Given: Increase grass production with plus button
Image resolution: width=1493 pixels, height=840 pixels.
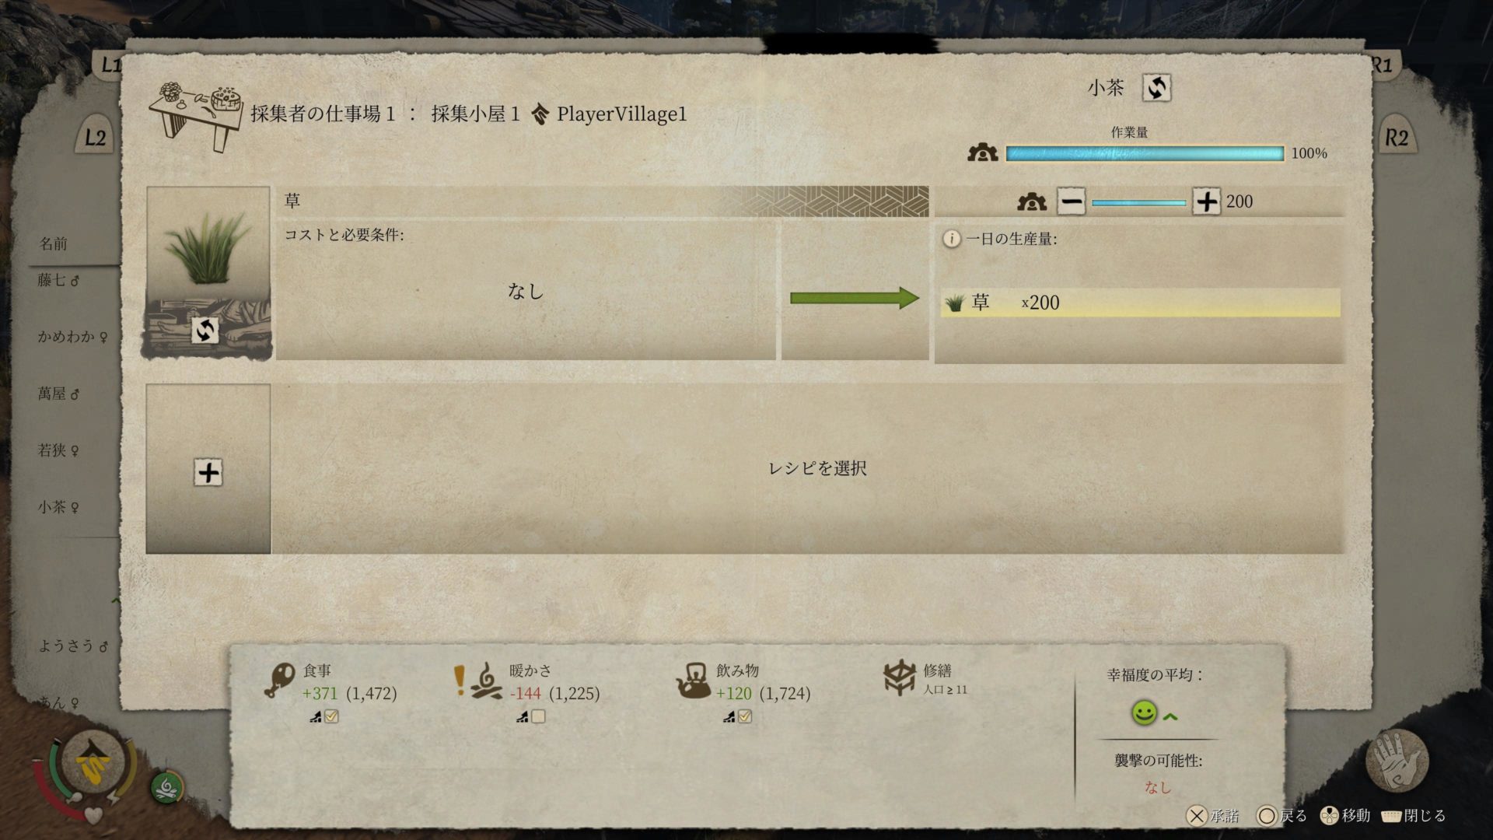Looking at the screenshot, I should pos(1206,202).
